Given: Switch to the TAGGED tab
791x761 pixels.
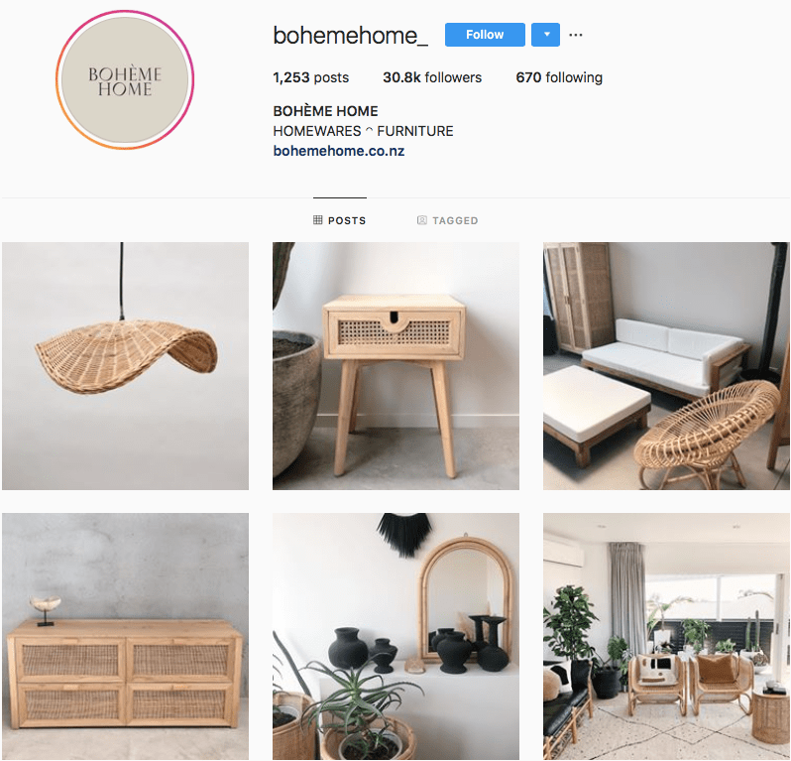Looking at the screenshot, I should (447, 220).
